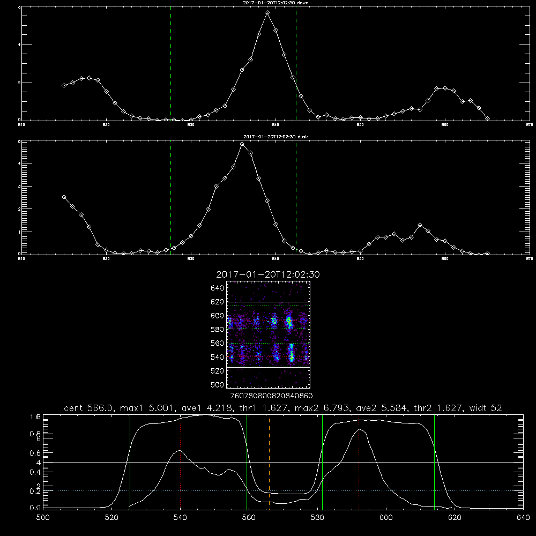Click the heatmap y-axis label 520
Viewport: 536px width, 536px height.
click(217, 370)
